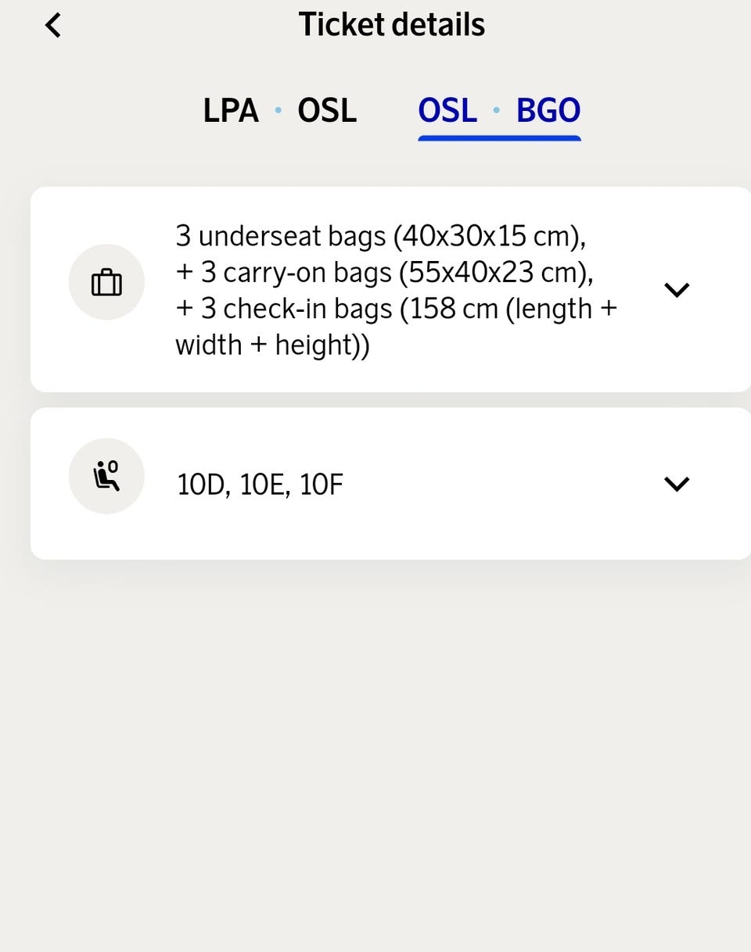Viewport: 751px width, 952px height.
Task: Click the OSL code next to BGO
Action: [447, 111]
